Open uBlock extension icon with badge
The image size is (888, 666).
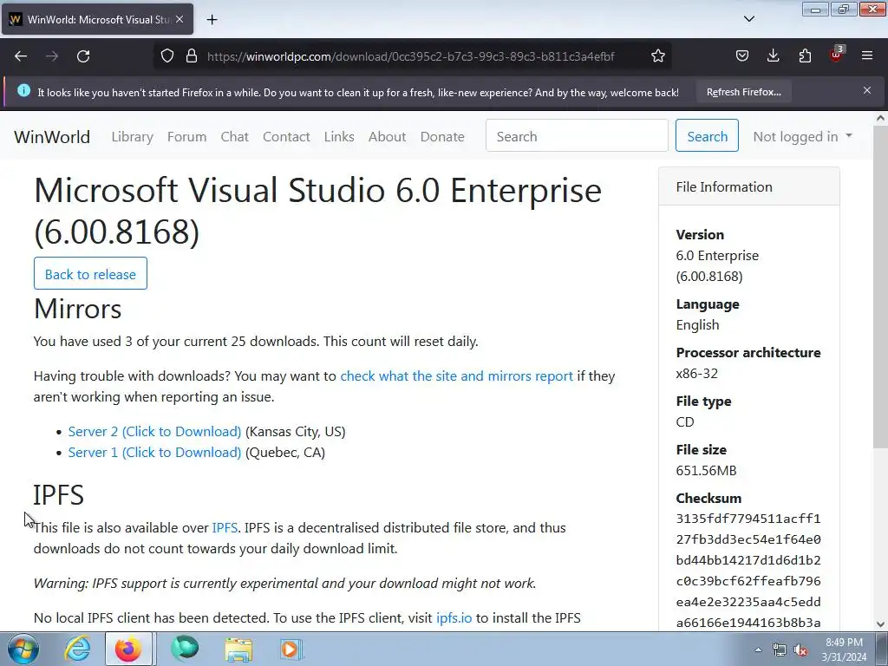point(837,55)
